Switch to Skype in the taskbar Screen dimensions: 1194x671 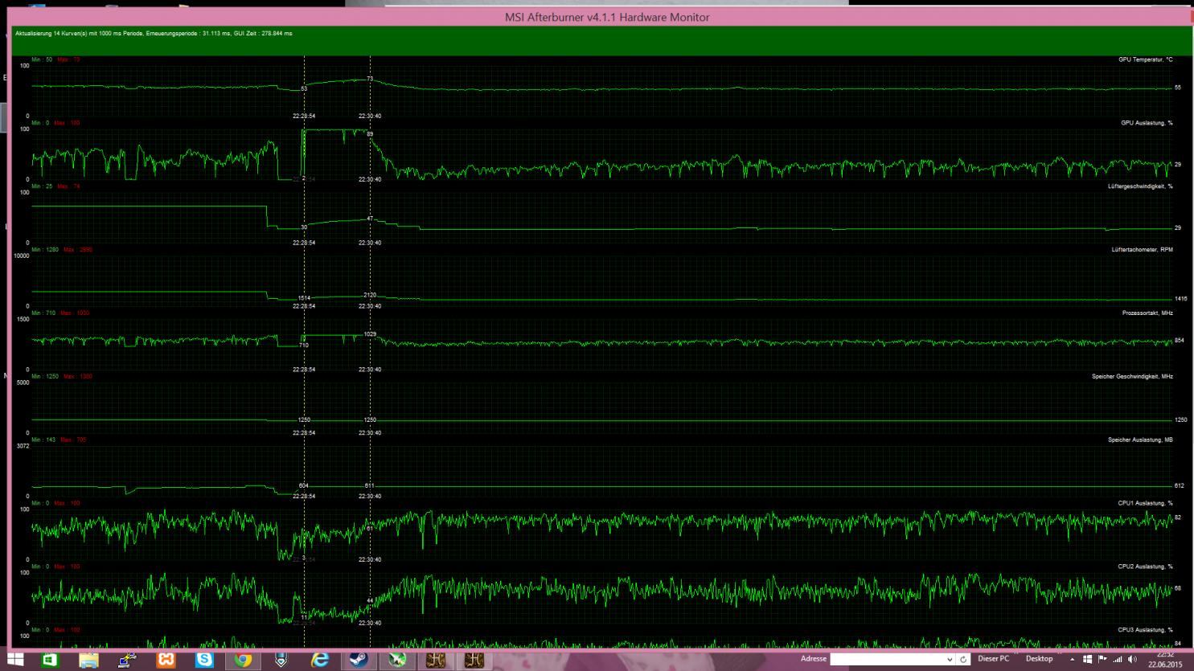tap(204, 660)
